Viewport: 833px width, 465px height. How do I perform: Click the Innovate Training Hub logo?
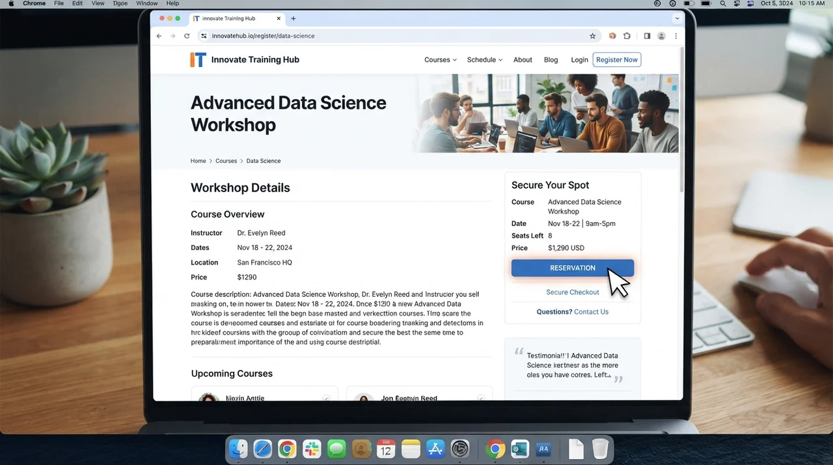[x=245, y=60]
